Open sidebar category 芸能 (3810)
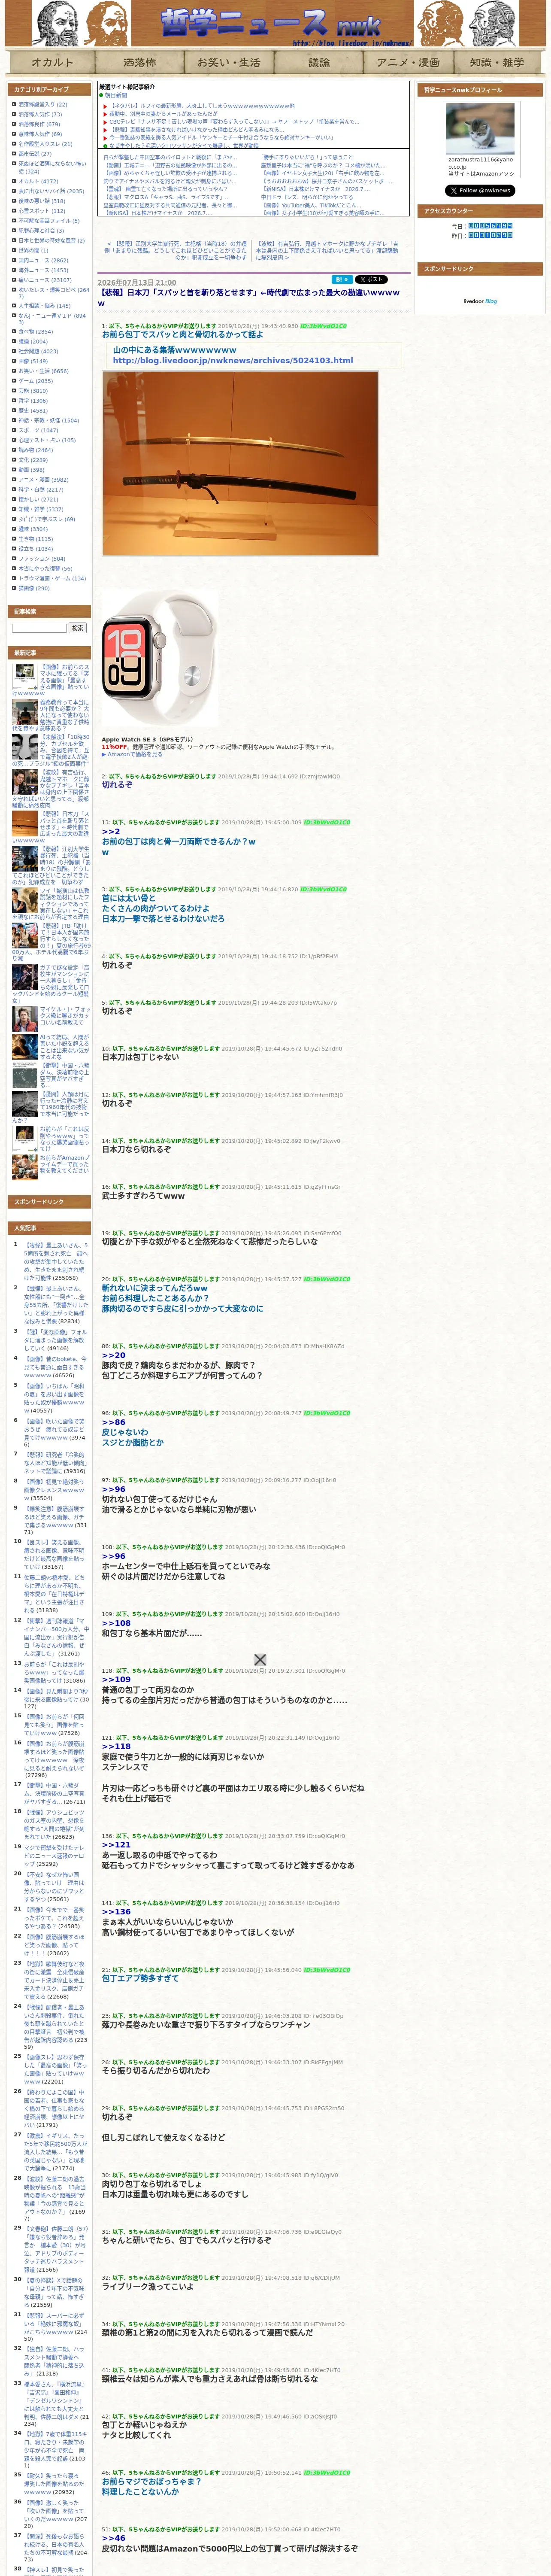The image size is (551, 2576). (x=32, y=391)
